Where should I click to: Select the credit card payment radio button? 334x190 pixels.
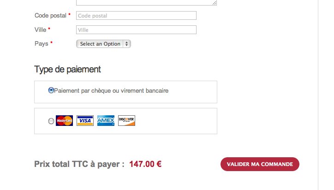click(x=51, y=121)
